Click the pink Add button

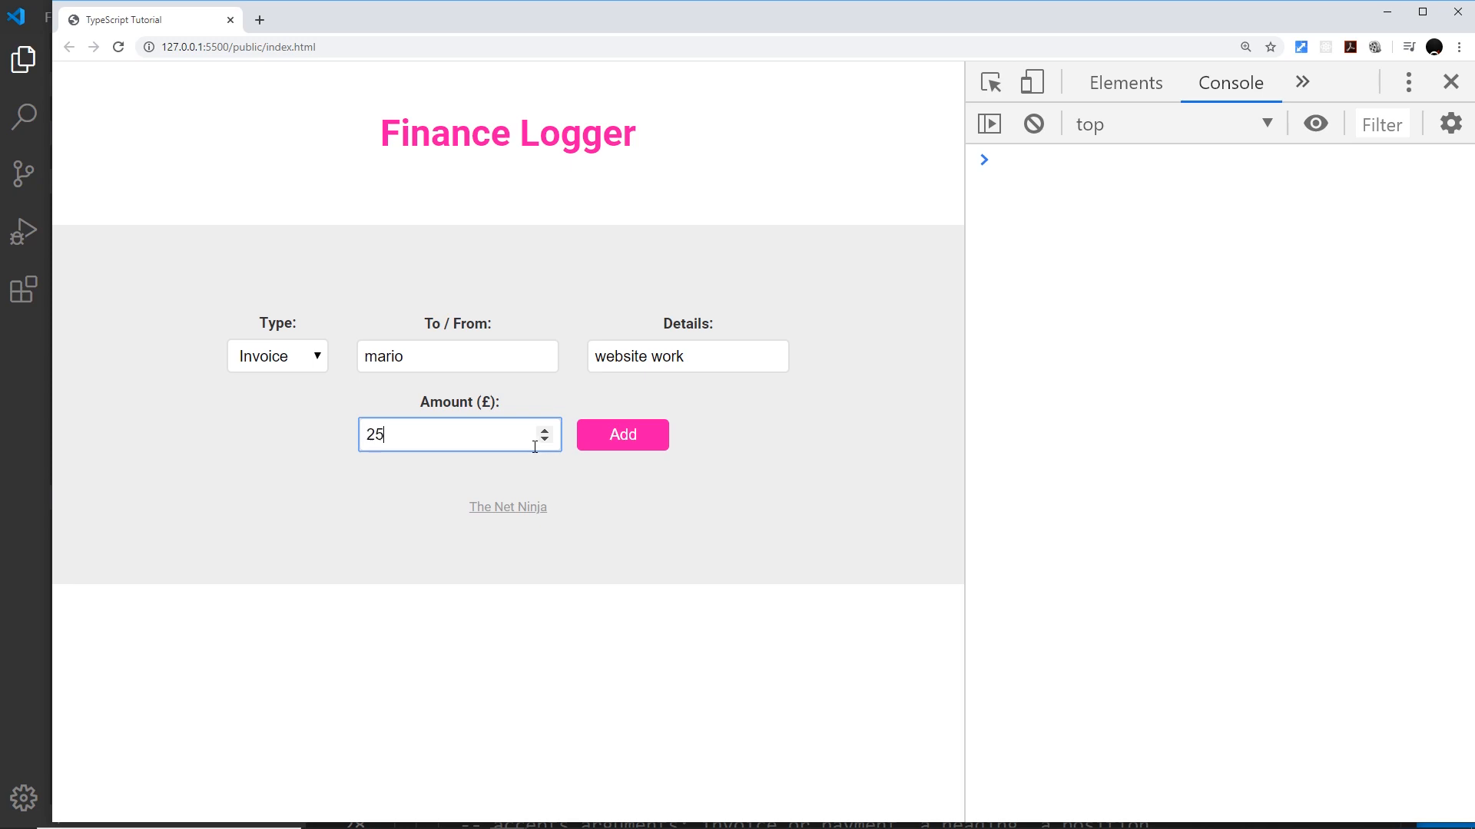[622, 434]
